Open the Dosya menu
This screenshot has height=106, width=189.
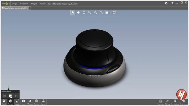click(14, 4)
